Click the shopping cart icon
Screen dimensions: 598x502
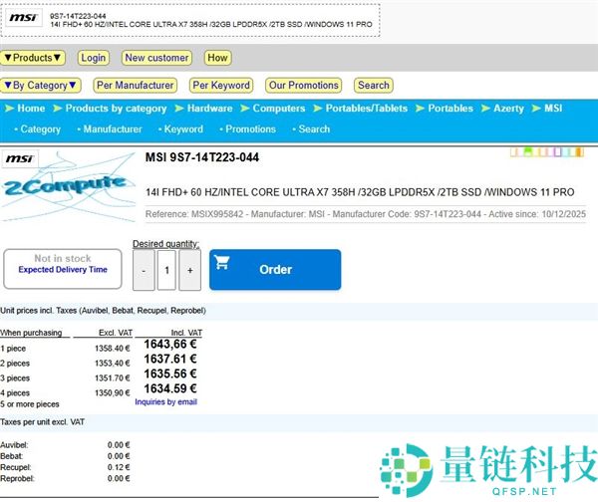coord(221,262)
